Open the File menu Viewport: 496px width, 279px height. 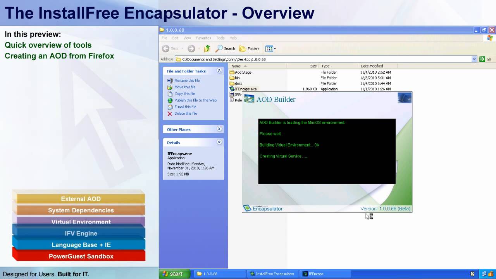164,38
